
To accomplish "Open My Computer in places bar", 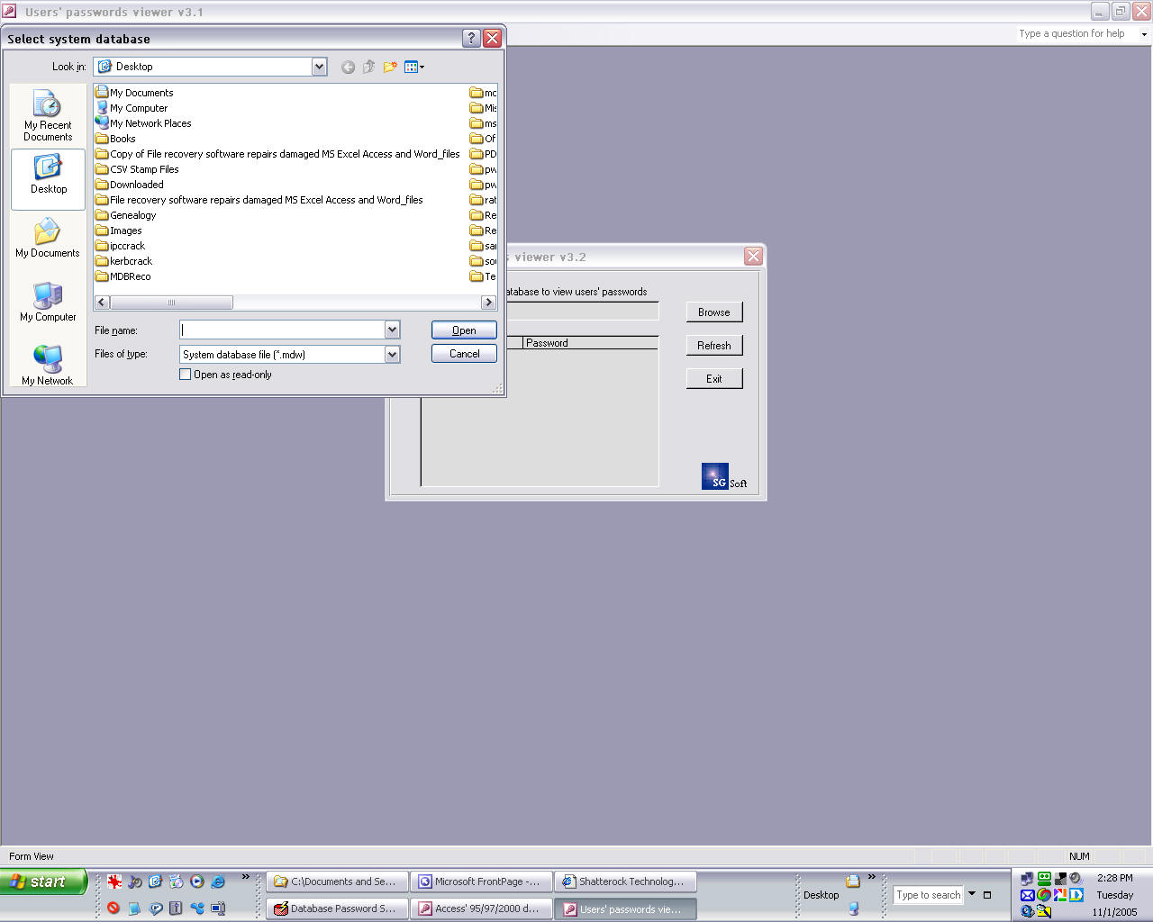I will pos(48,303).
